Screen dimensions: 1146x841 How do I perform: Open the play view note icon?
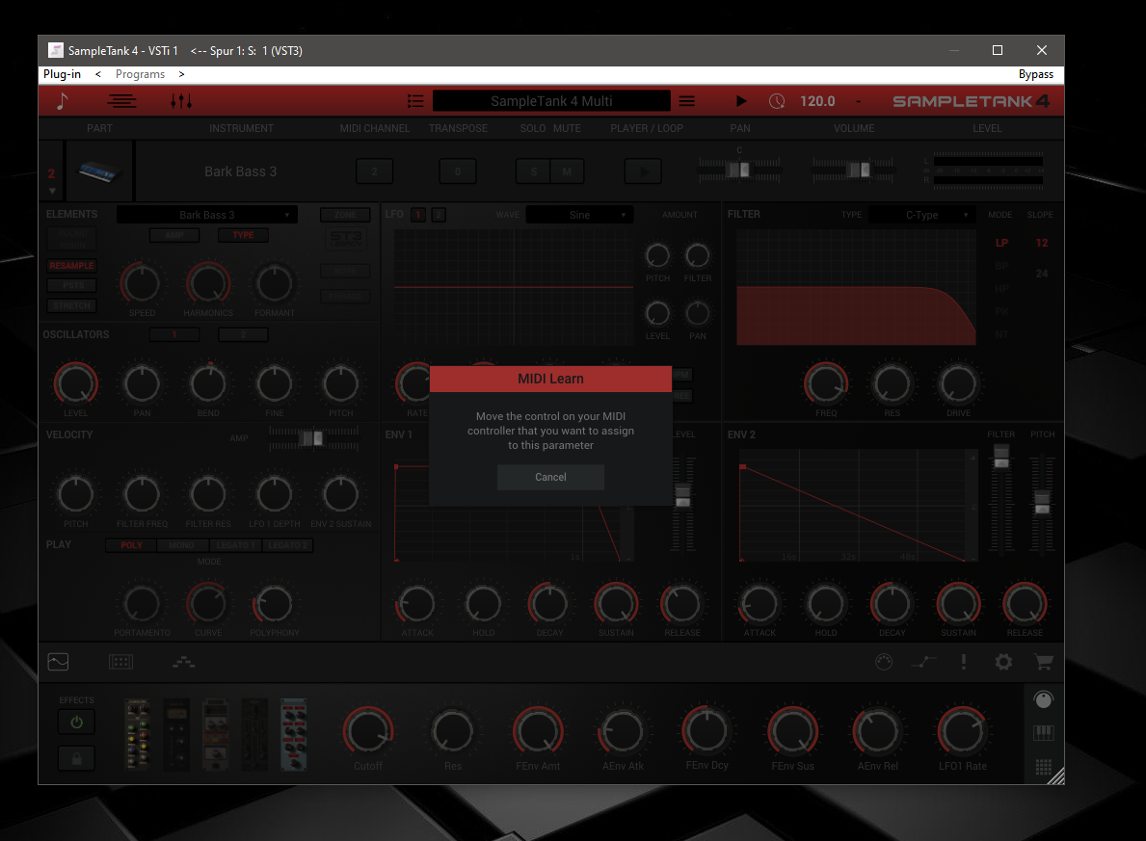[62, 101]
